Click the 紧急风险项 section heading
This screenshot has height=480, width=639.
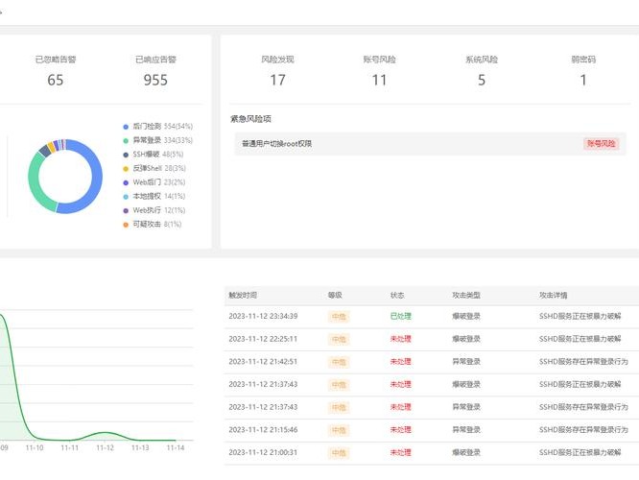point(250,119)
